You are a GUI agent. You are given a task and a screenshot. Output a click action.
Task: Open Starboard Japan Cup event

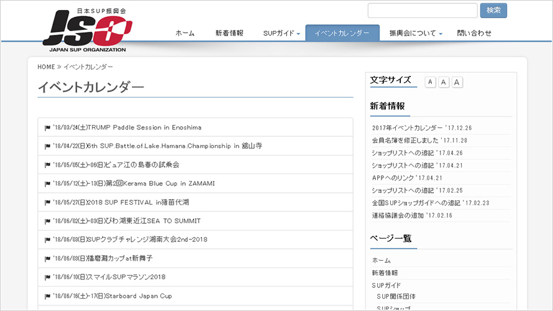coord(112,296)
